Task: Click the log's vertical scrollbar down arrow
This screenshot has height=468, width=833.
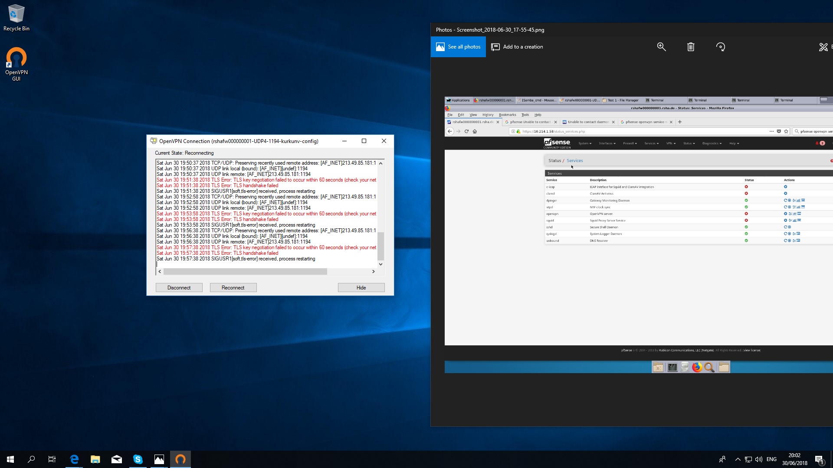Action: [x=380, y=264]
